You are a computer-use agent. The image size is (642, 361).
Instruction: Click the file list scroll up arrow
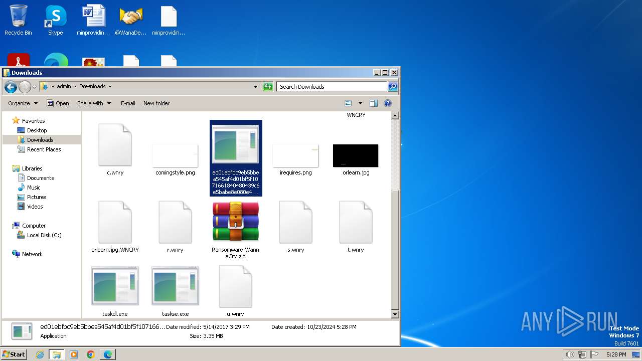(395, 115)
